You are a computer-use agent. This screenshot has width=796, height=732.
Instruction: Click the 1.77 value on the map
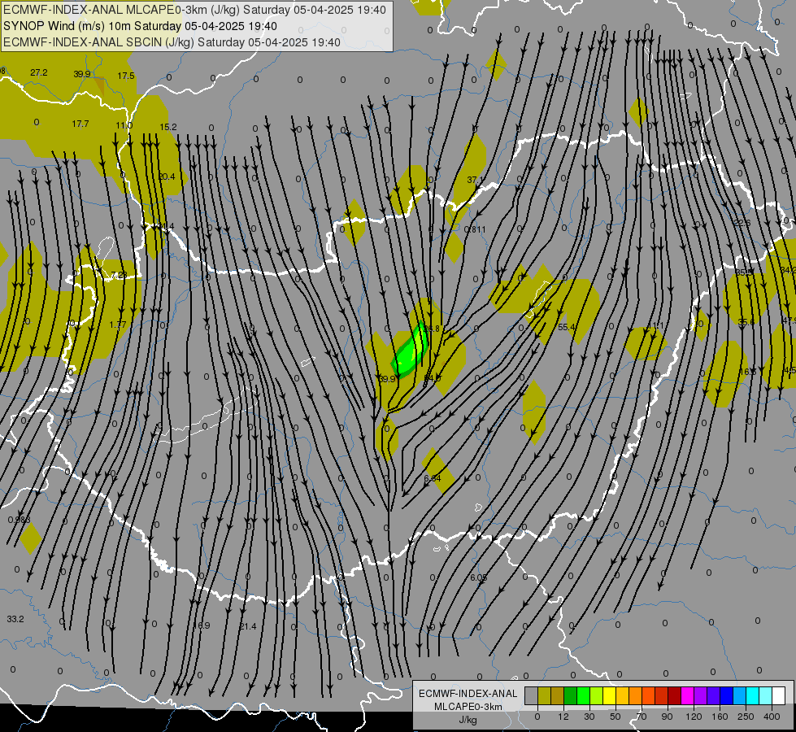(118, 325)
